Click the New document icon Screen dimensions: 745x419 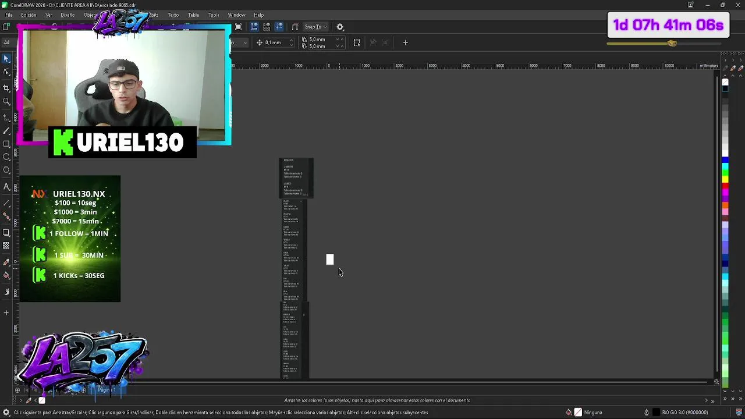6,27
